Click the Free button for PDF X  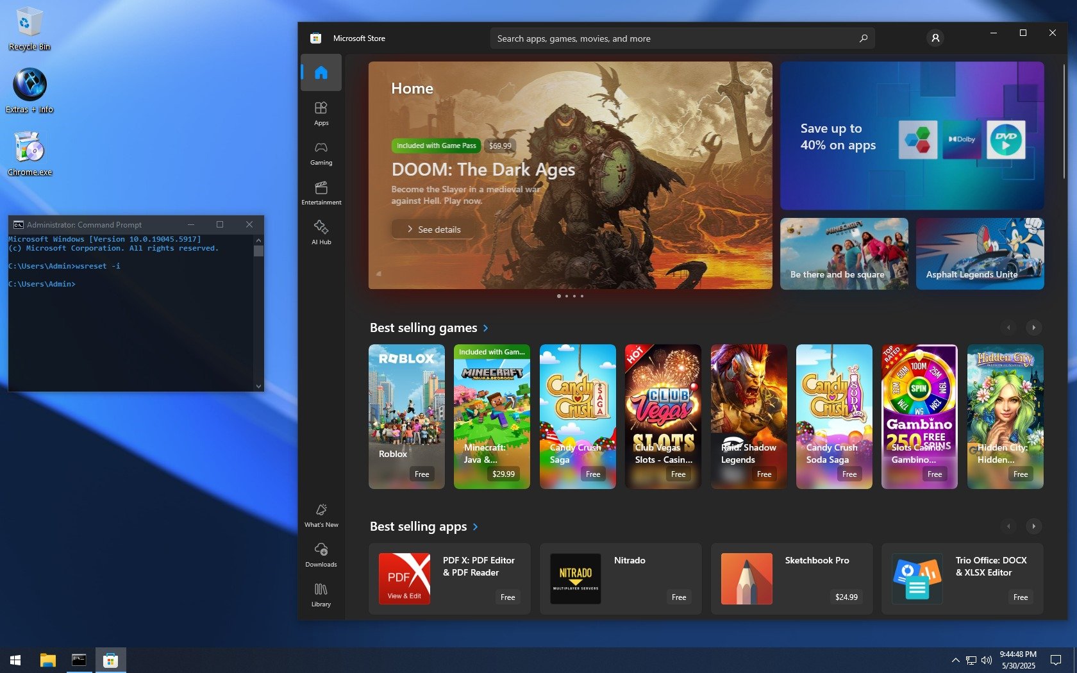coord(508,597)
